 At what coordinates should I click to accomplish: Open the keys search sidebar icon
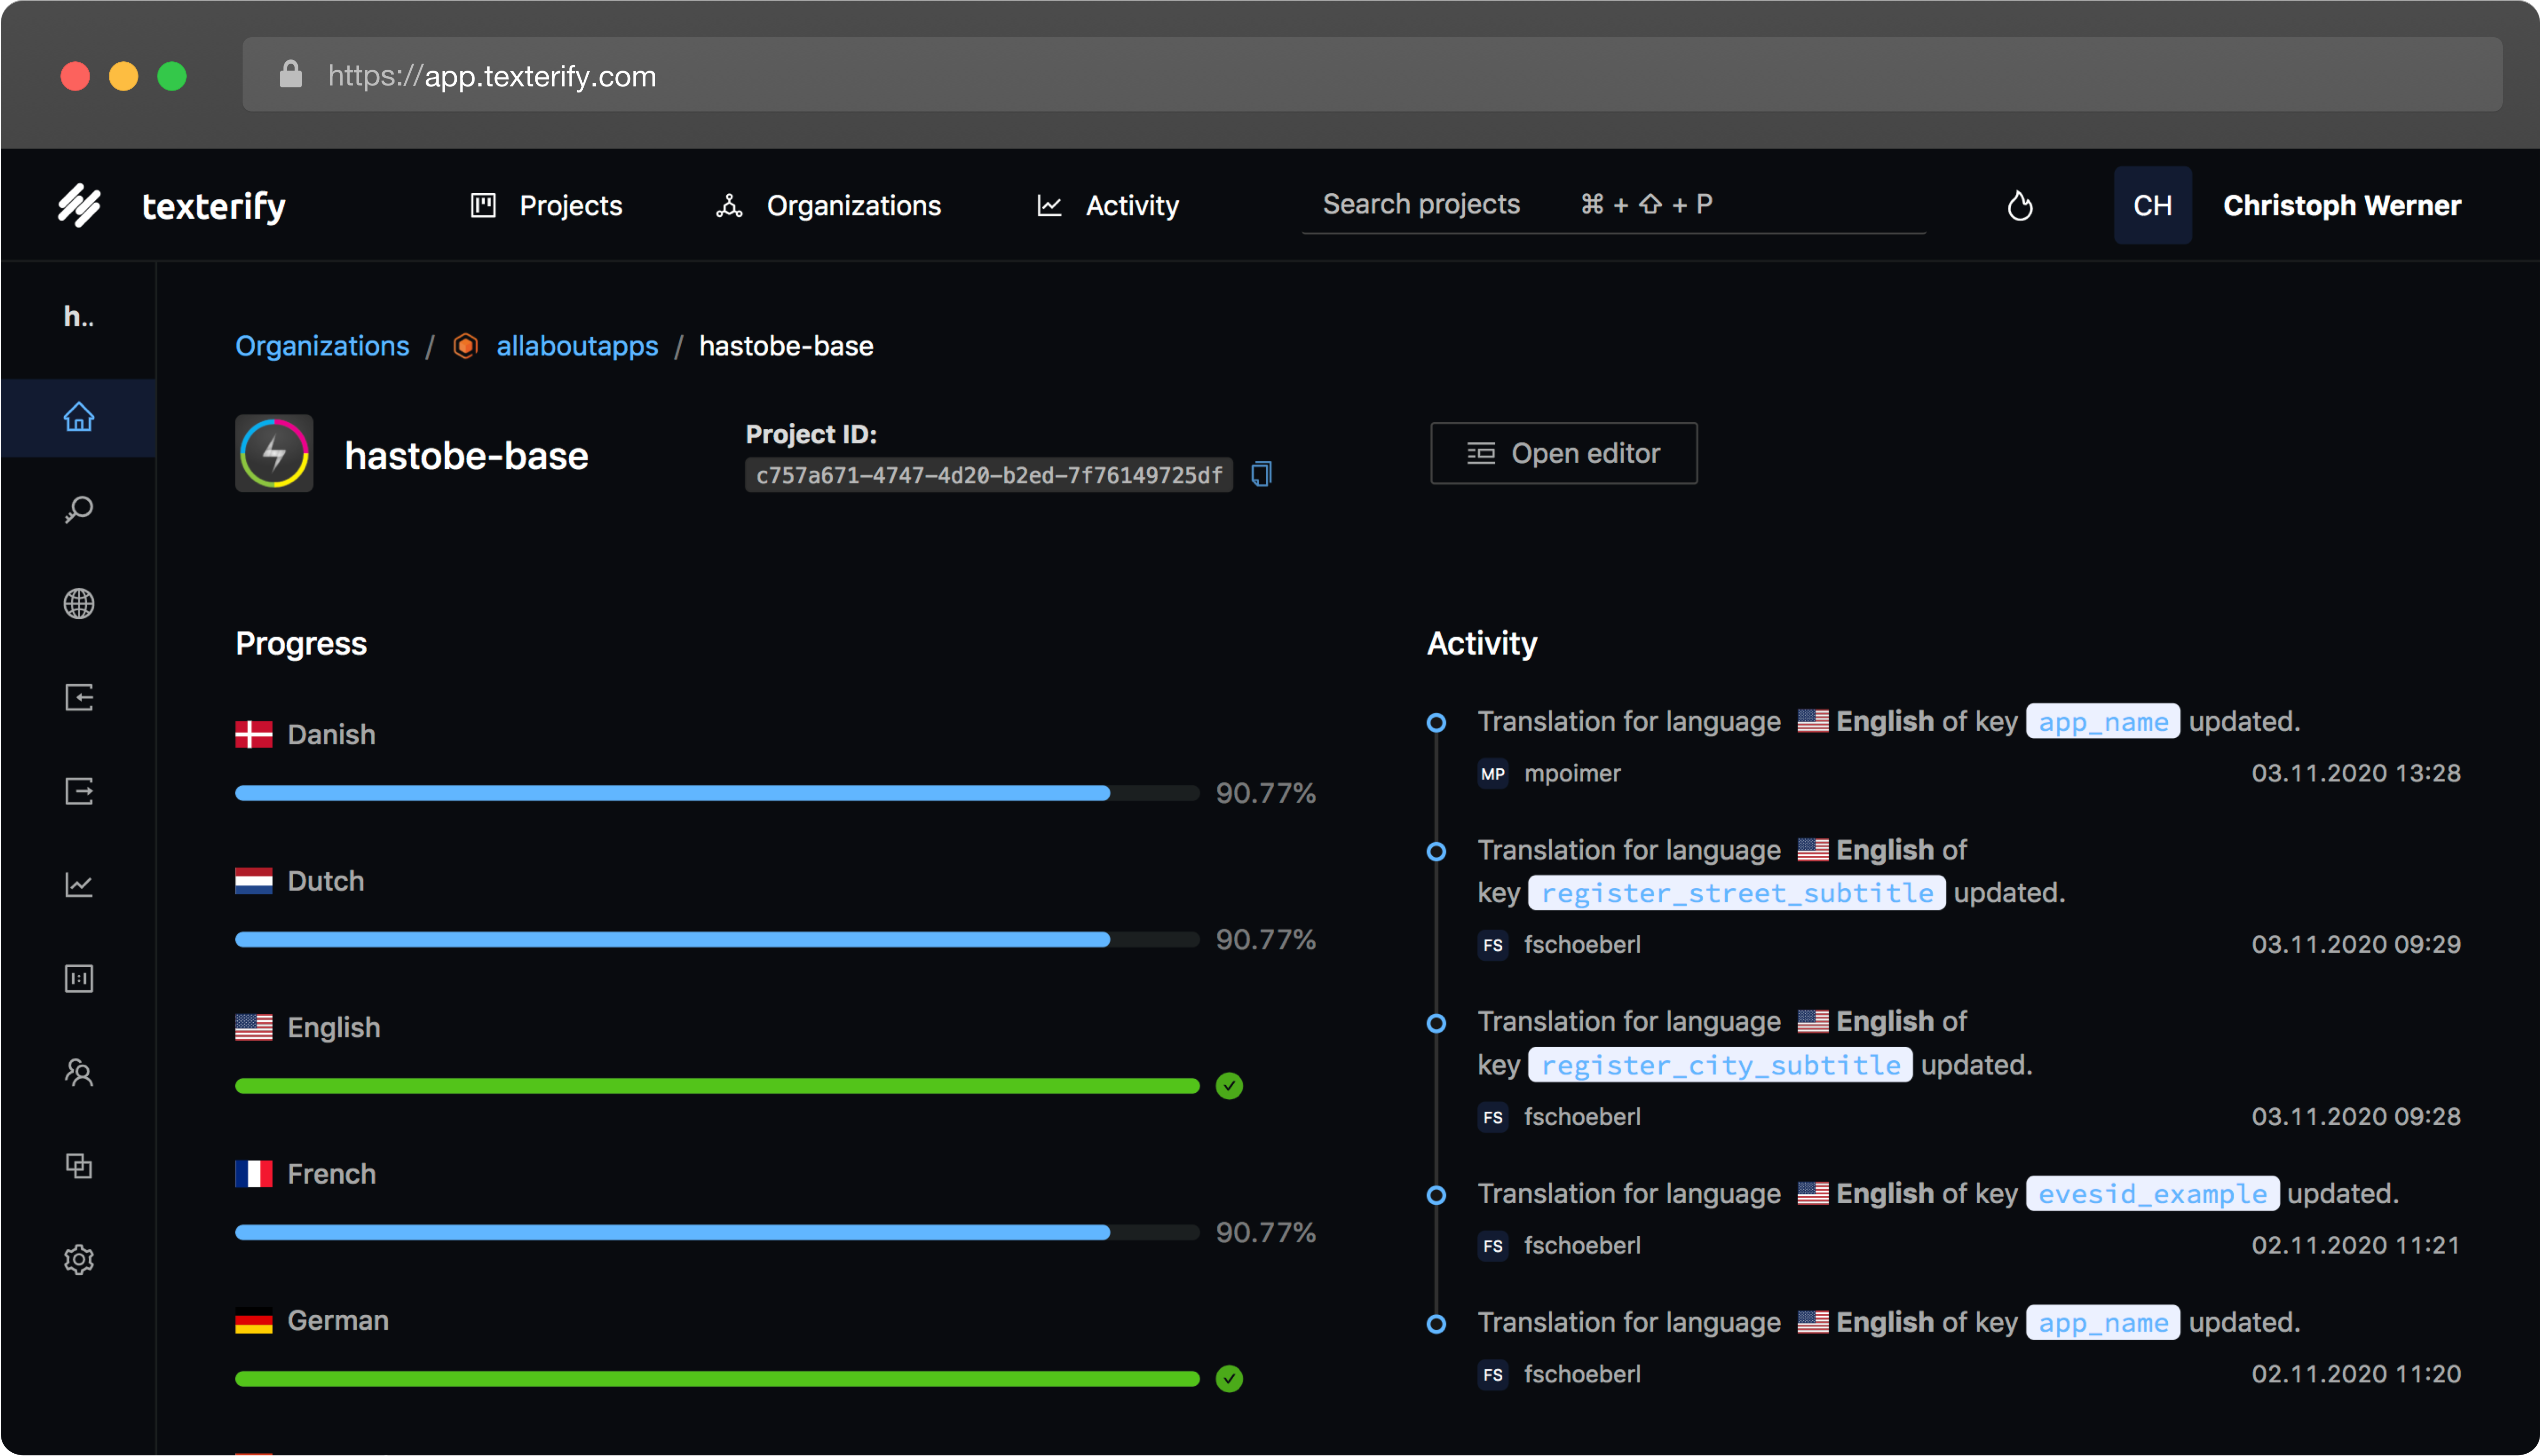click(79, 510)
